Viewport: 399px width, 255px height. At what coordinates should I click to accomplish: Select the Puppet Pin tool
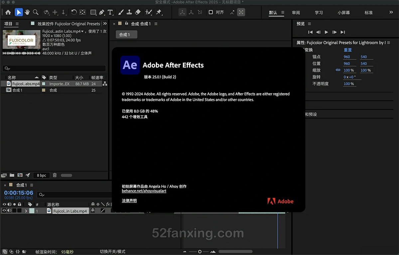click(159, 12)
